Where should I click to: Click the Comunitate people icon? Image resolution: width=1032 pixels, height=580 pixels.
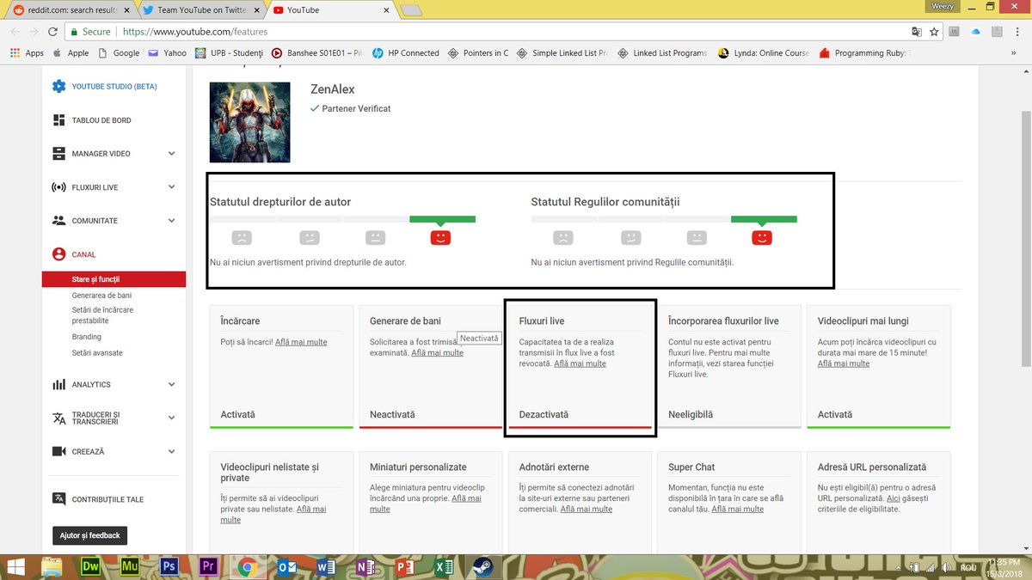click(x=58, y=221)
